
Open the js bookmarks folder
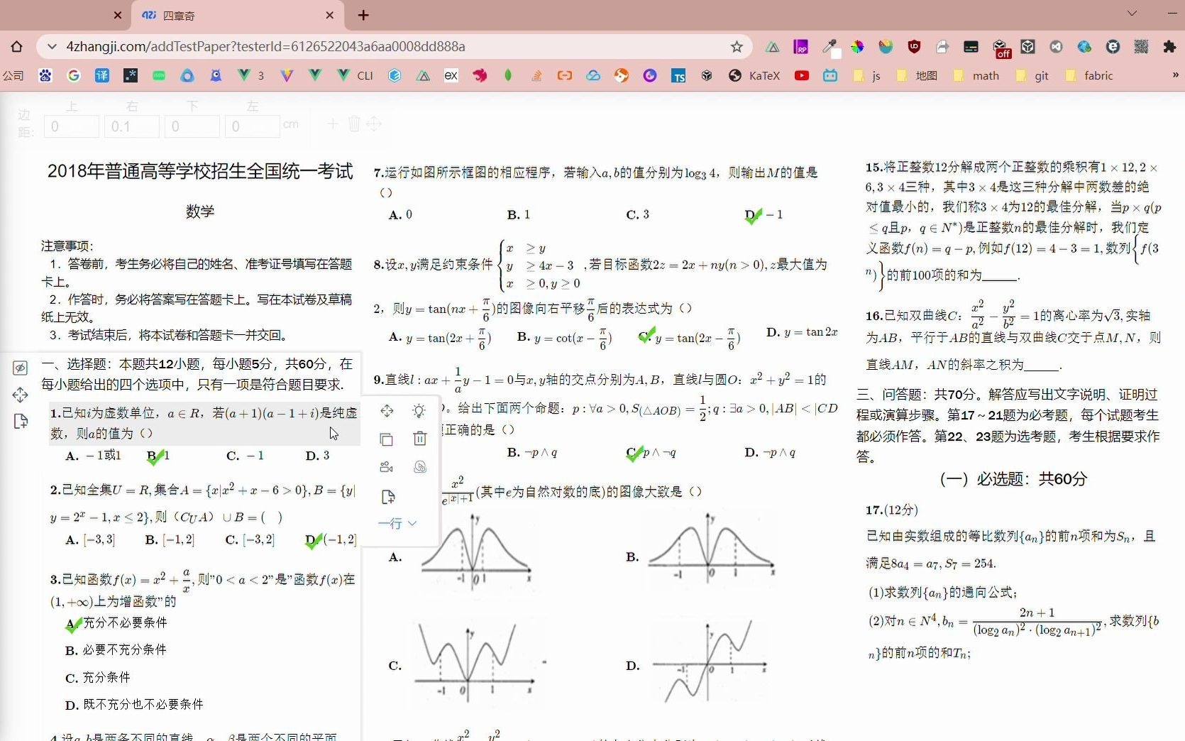pos(867,76)
